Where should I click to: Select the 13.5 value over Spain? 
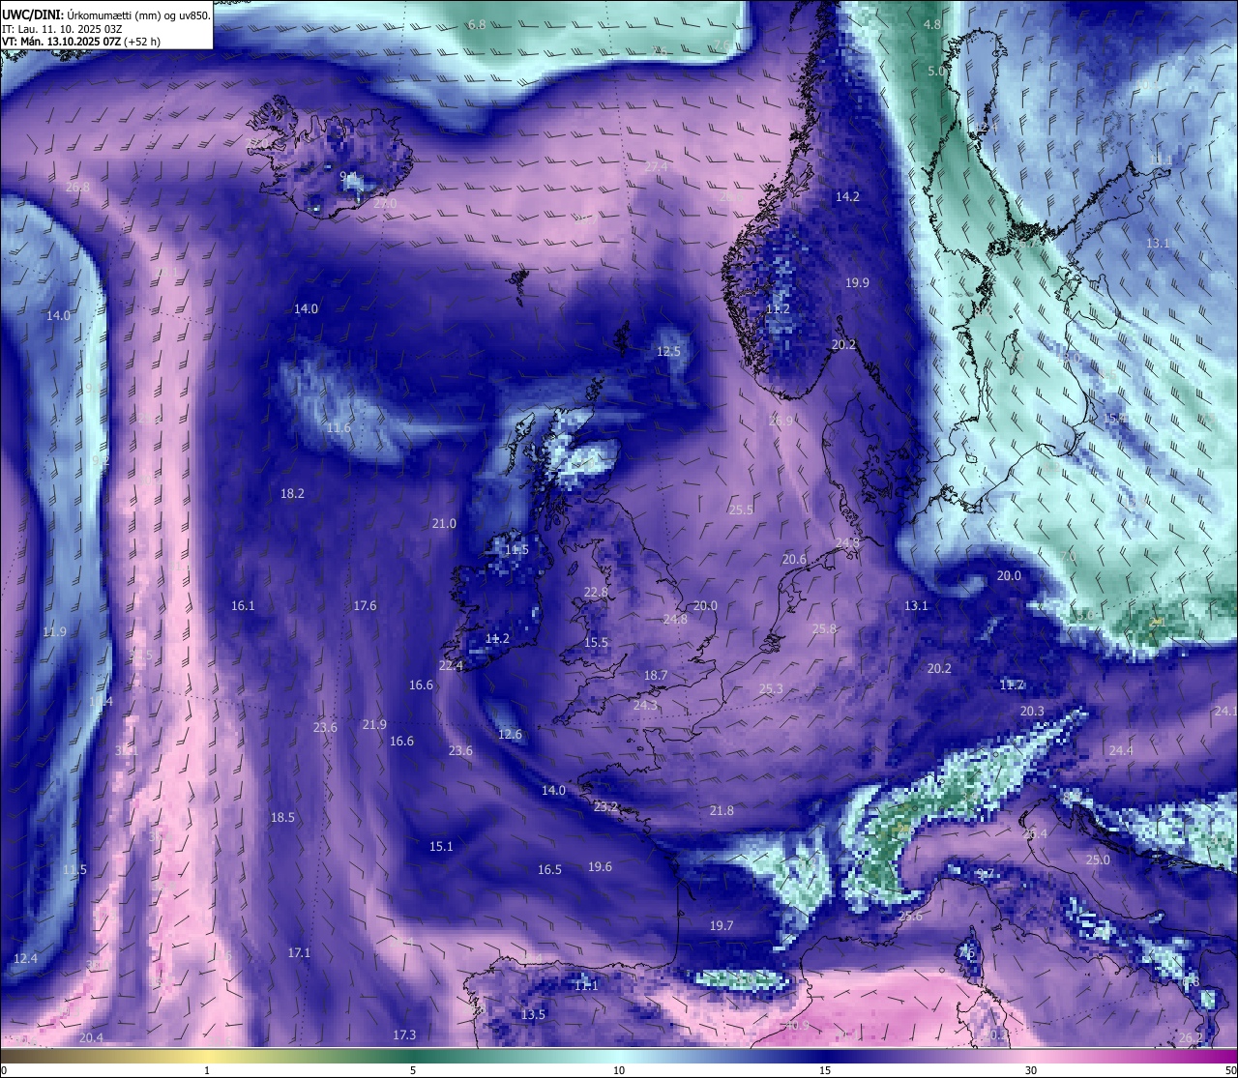[x=533, y=1014]
